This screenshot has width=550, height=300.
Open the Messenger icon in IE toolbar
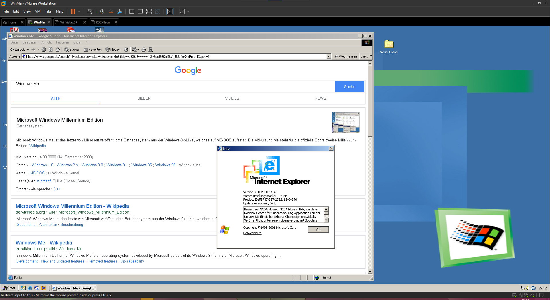[150, 50]
